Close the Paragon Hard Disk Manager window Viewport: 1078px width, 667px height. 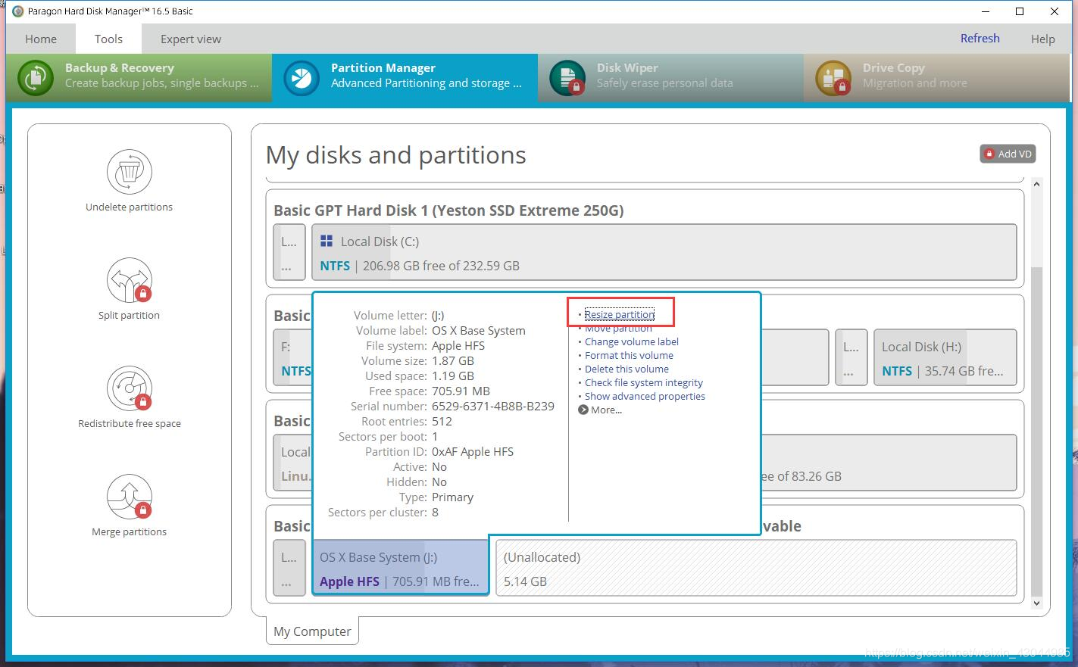1055,11
